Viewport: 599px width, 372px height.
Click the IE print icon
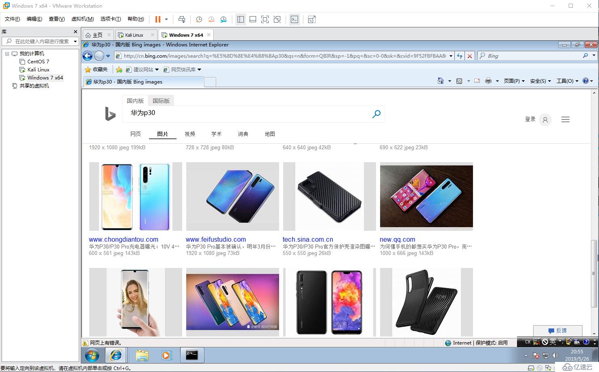point(488,81)
